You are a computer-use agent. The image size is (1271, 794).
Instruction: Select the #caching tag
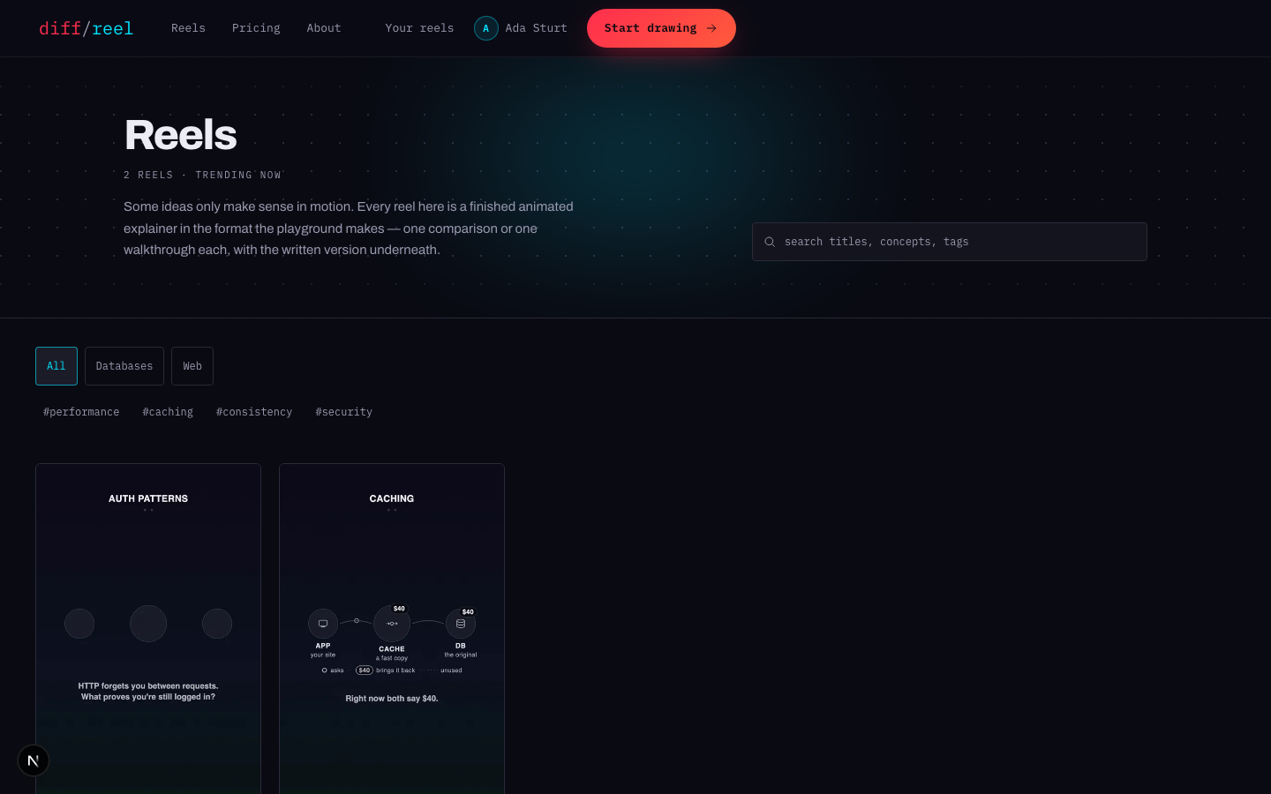coord(168,412)
